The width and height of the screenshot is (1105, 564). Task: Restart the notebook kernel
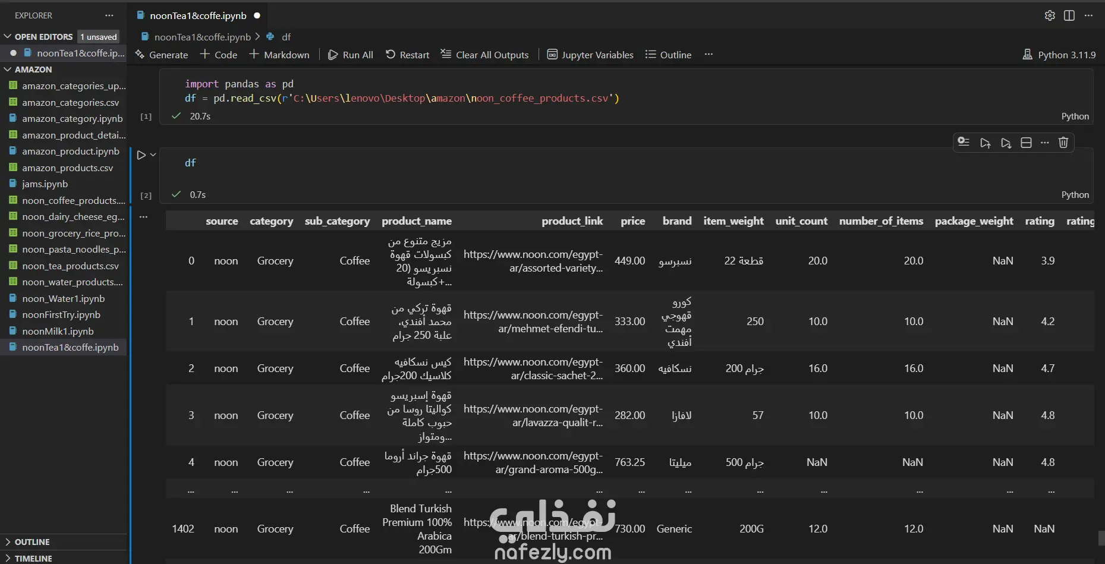click(x=407, y=55)
